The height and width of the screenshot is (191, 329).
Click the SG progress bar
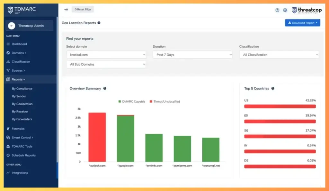point(280,137)
